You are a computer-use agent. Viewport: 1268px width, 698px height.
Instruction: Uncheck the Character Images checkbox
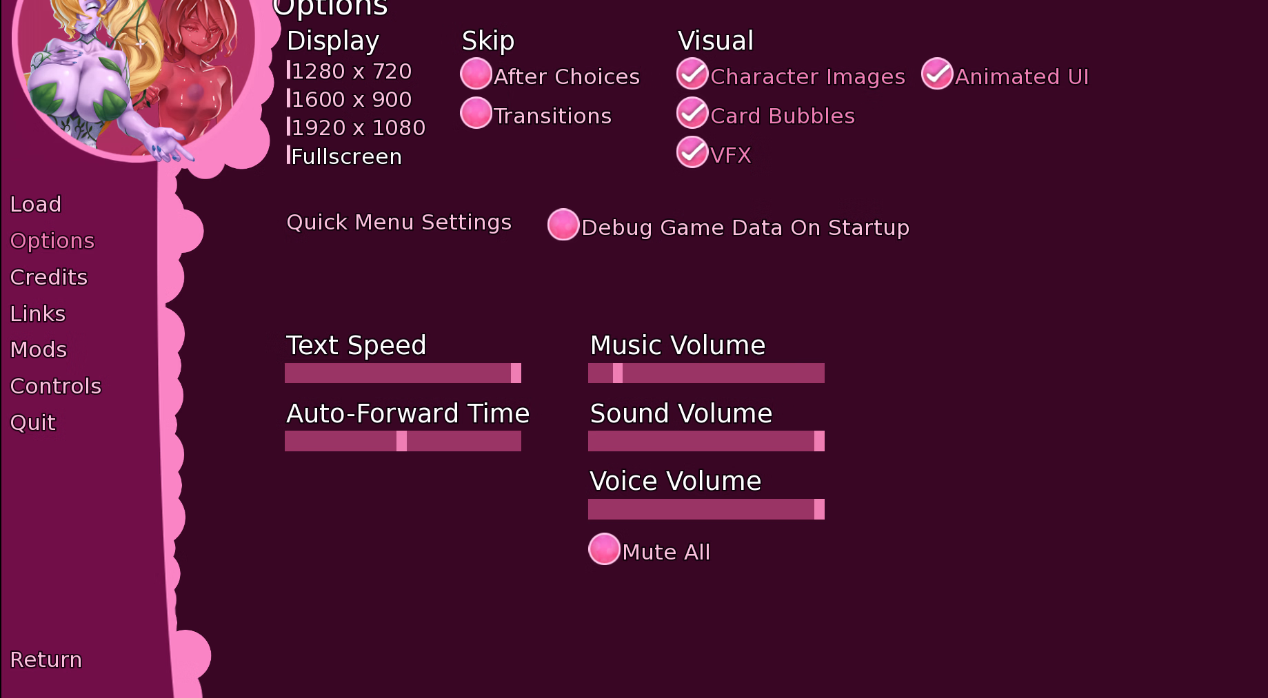[692, 74]
